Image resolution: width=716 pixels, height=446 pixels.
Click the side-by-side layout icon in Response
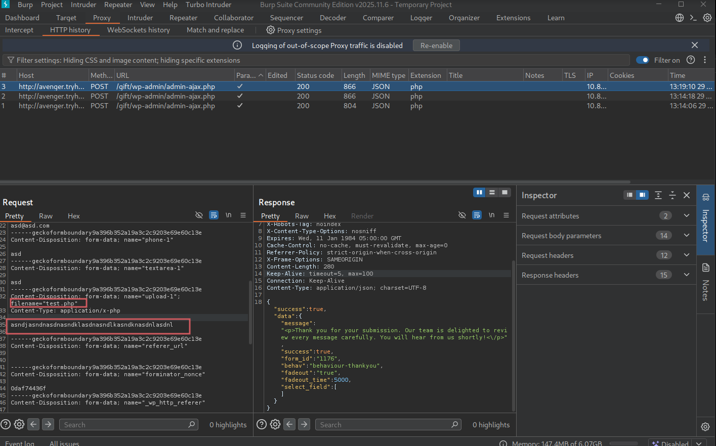click(x=479, y=193)
